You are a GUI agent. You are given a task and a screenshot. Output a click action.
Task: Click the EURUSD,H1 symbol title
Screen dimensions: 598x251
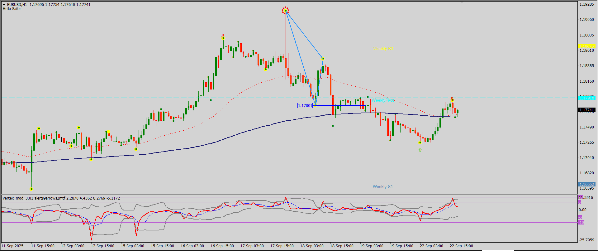17,5
